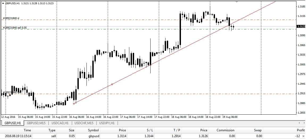Image resolution: width=306 pixels, height=139 pixels.
Task: Switch to the USDJPY,H1 tab
Action: coord(107,123)
